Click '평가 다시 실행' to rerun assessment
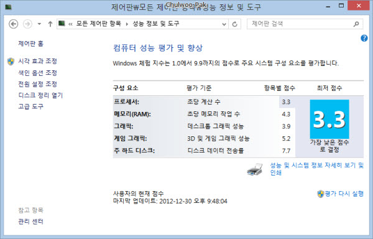Screen dimensions: 373x239 pyautogui.click(x=344, y=194)
